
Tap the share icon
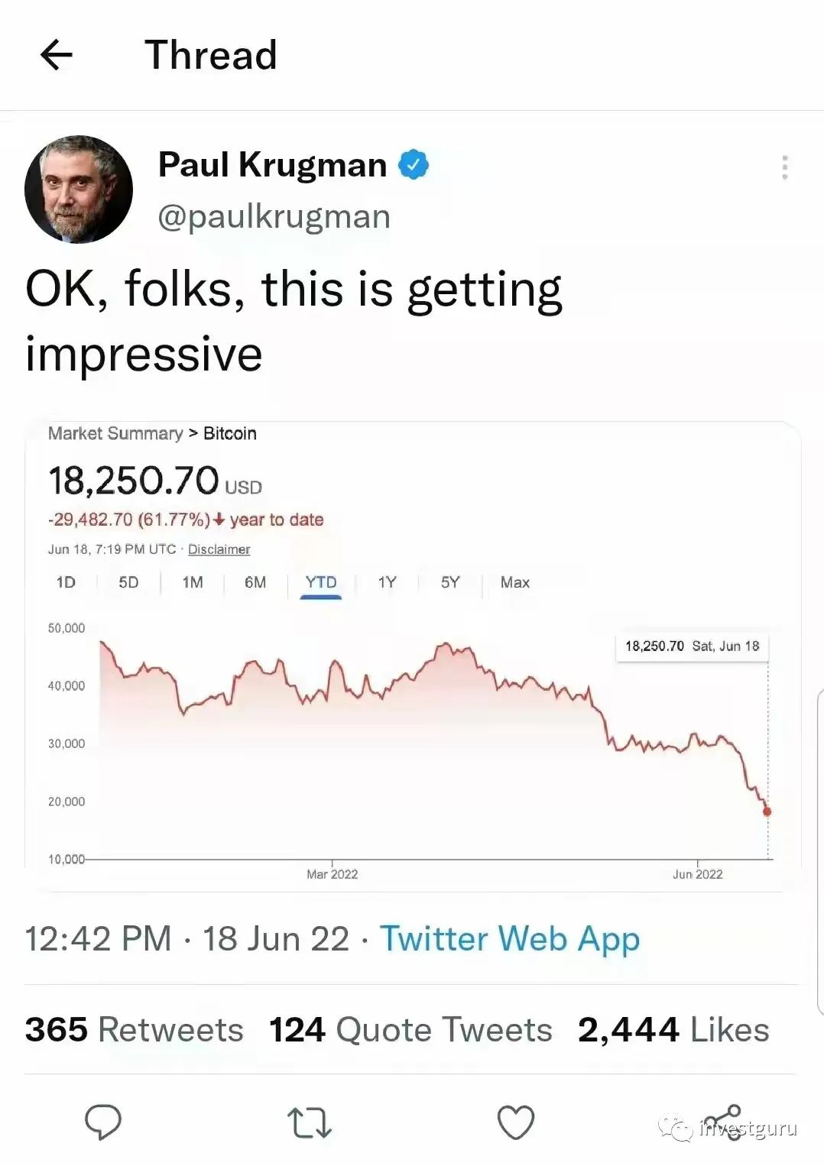(724, 1122)
